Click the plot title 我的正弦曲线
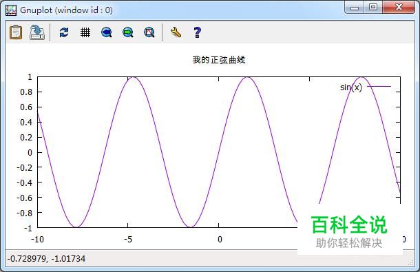420x272 pixels. pyautogui.click(x=218, y=60)
